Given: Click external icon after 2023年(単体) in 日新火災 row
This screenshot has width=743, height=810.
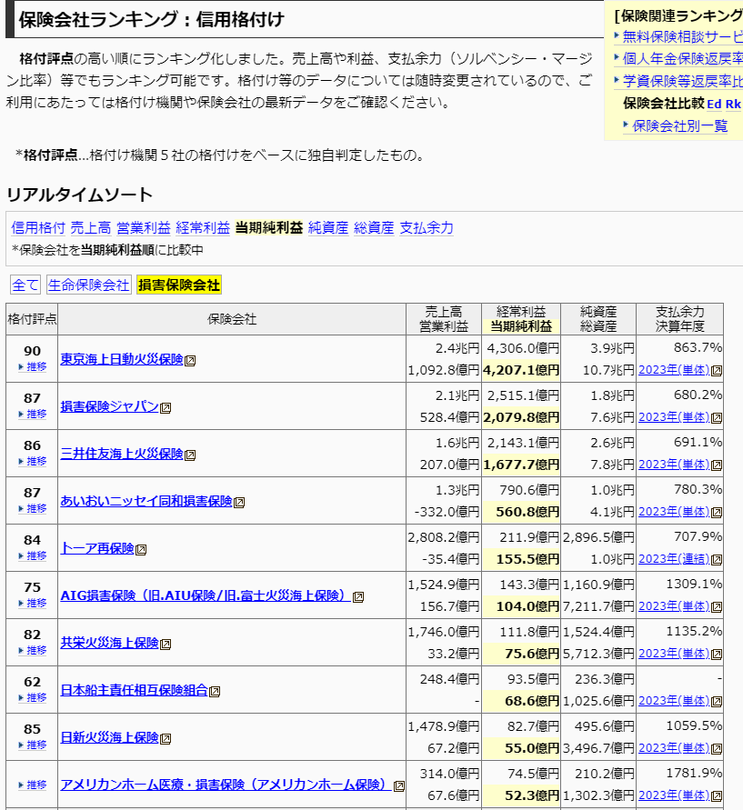Looking at the screenshot, I should [x=717, y=749].
